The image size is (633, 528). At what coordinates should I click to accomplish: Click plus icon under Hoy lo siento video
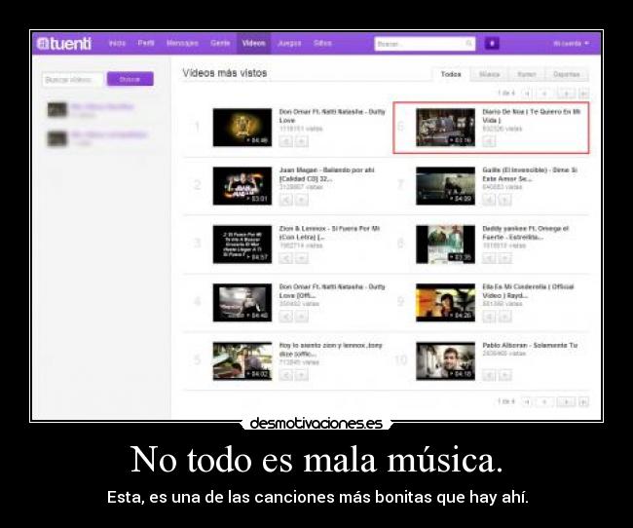click(x=301, y=375)
